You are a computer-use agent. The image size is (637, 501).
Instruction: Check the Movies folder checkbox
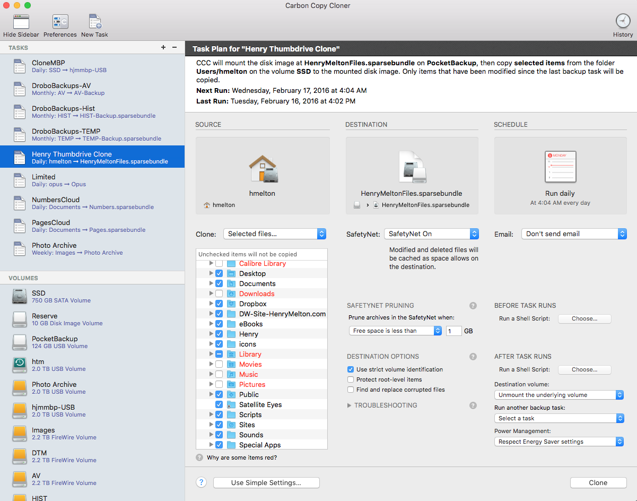(x=219, y=364)
